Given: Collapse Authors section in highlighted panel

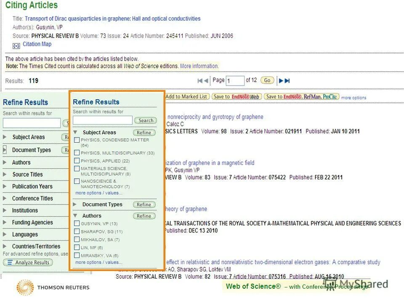Looking at the screenshot, I should (x=75, y=215).
